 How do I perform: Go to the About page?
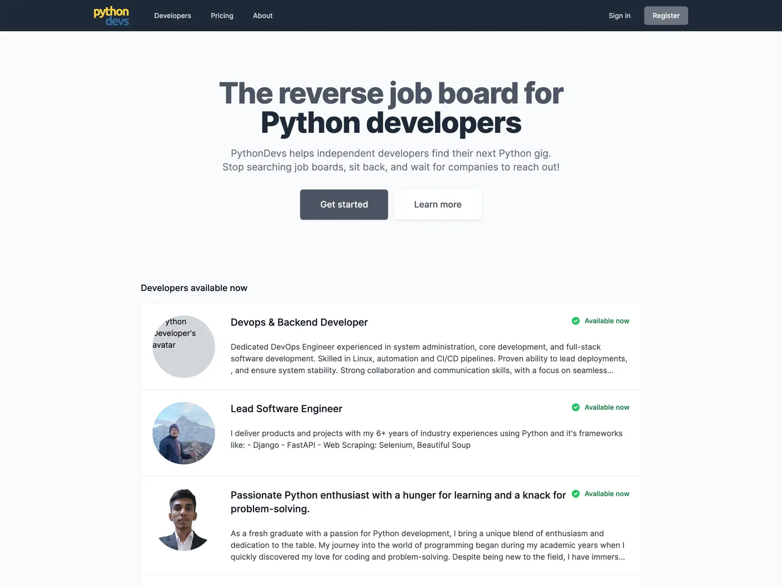coord(262,16)
